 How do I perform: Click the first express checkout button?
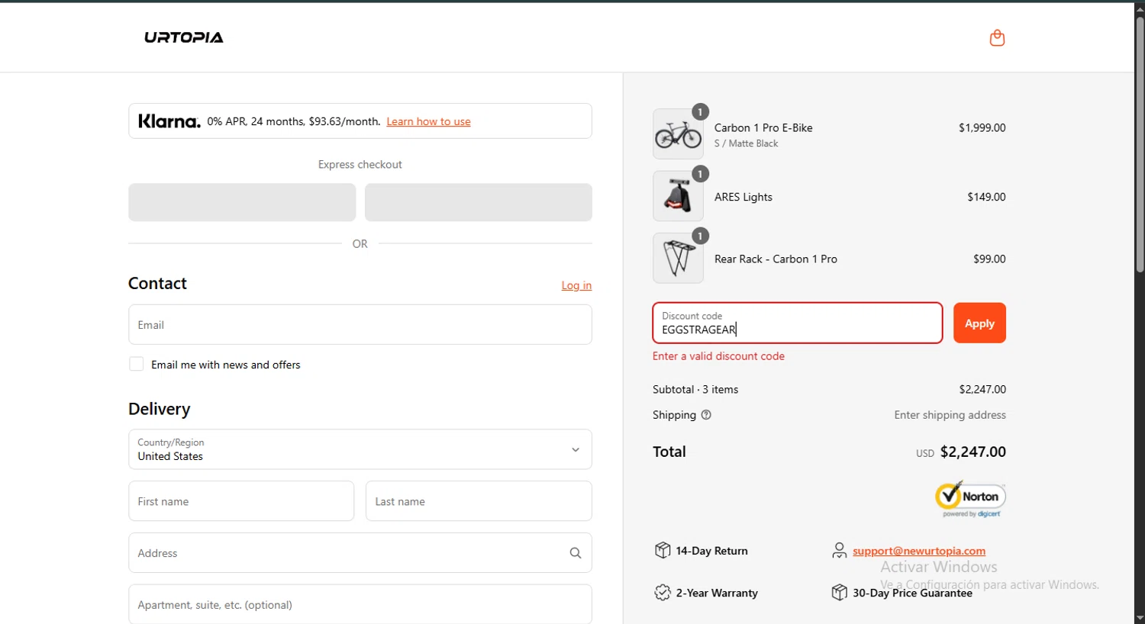242,202
